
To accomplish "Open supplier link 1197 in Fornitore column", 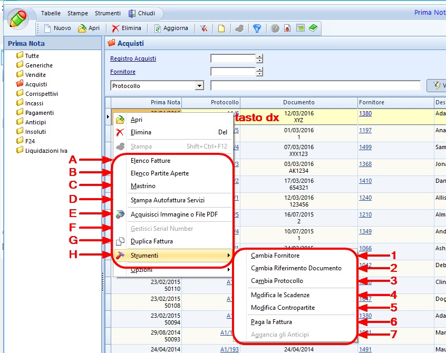I will point(365,130).
